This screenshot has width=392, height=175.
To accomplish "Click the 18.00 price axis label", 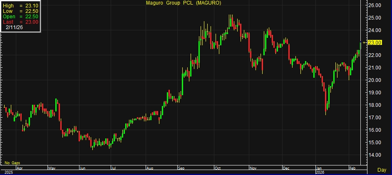I will [x=375, y=105].
